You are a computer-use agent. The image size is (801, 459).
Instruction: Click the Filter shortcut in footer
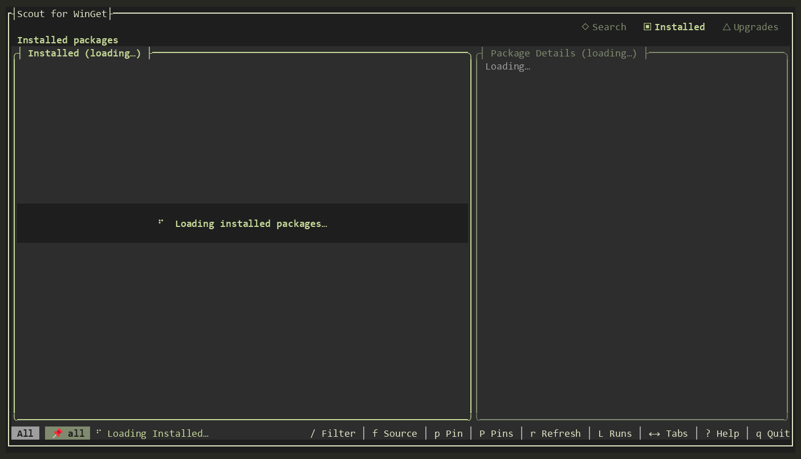pyautogui.click(x=333, y=433)
